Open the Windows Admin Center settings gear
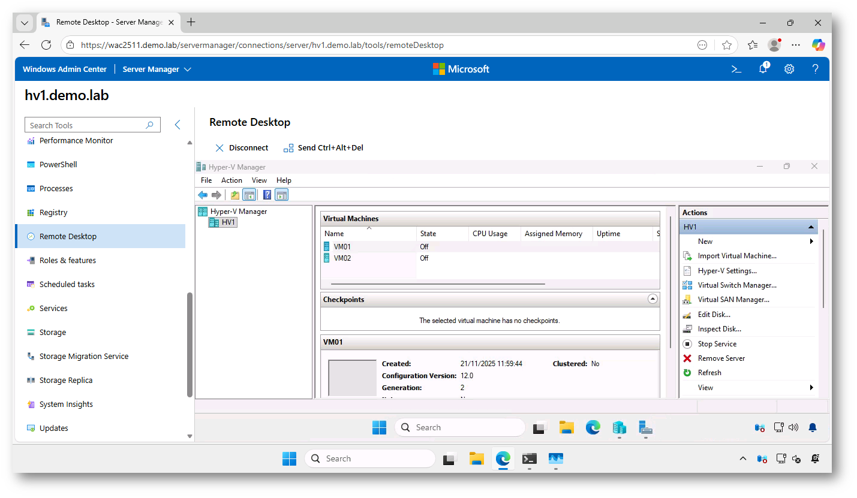This screenshot has width=857, height=498. pos(789,69)
